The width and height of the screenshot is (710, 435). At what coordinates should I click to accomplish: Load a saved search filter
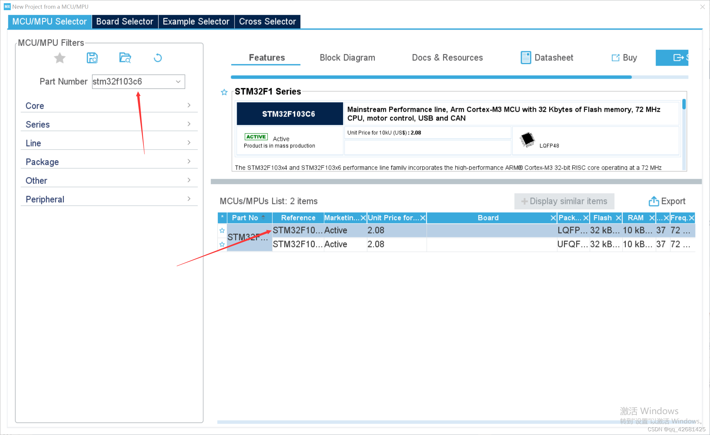pyautogui.click(x=125, y=58)
